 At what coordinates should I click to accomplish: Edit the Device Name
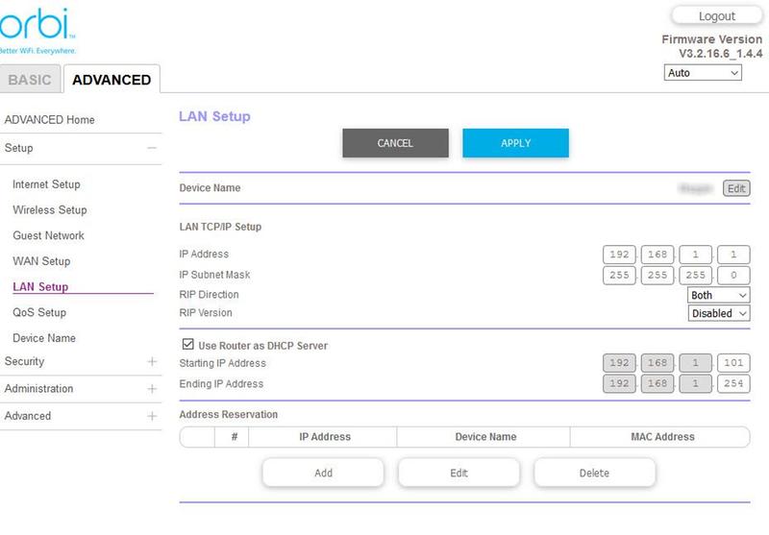736,188
